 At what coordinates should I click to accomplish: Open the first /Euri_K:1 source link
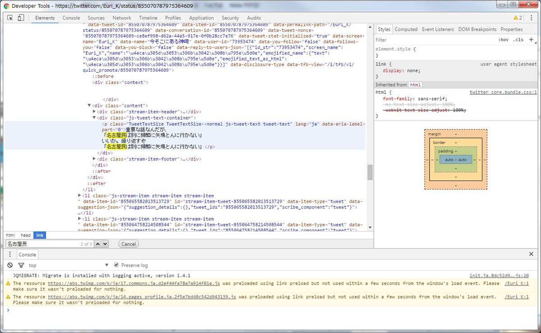coord(516,283)
